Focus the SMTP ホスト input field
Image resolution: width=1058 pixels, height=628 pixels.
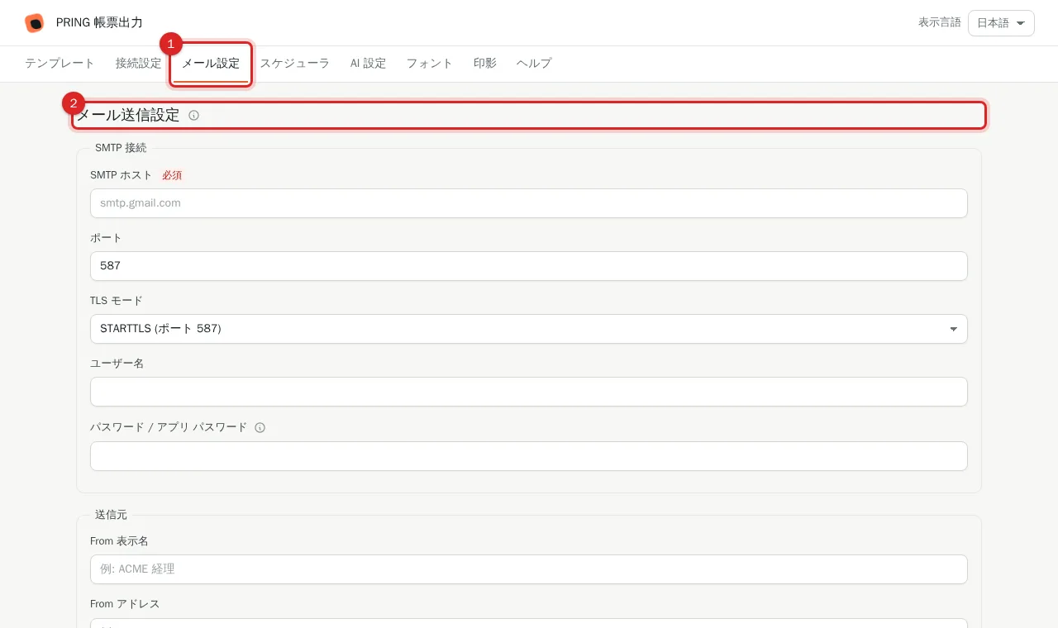529,203
